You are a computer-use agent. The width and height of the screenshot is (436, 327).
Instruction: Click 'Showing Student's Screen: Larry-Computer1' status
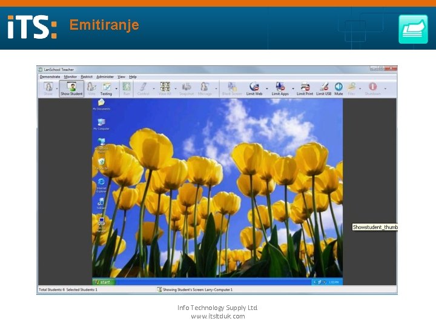[195, 289]
